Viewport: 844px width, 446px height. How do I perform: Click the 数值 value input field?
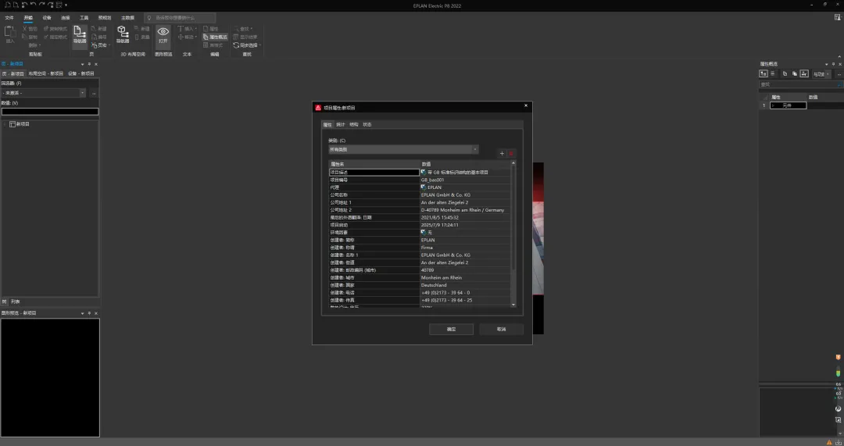point(50,112)
